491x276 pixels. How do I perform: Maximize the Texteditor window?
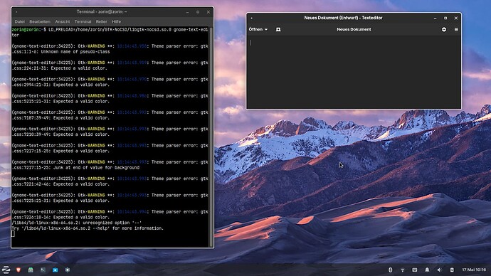pyautogui.click(x=445, y=18)
